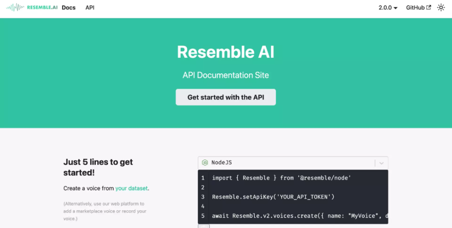Click code line Resemble.setApiKey('YOUR_API_TOKEN')
This screenshot has height=228, width=452.
point(273,197)
